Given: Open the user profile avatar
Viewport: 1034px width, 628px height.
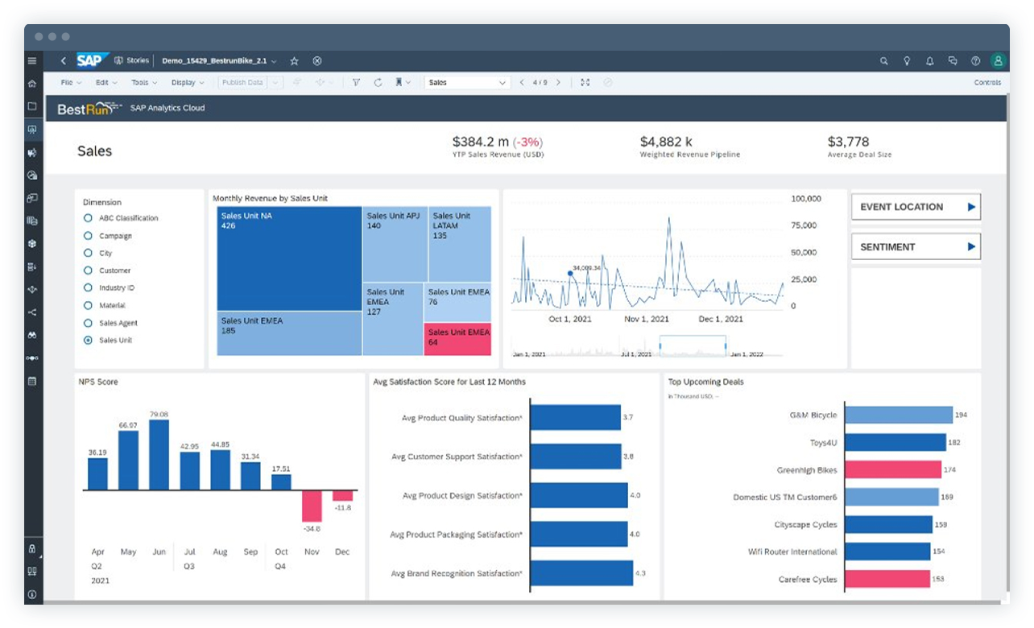Looking at the screenshot, I should click(x=999, y=60).
